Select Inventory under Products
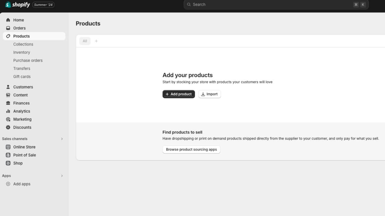 21,52
